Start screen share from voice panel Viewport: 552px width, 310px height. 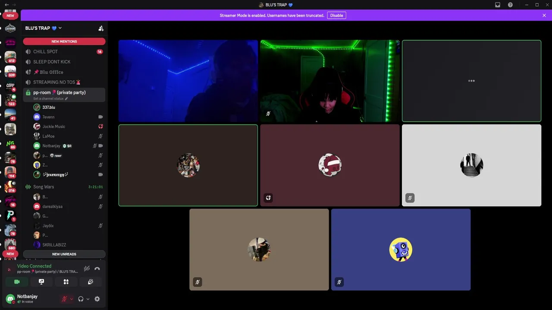(41, 282)
